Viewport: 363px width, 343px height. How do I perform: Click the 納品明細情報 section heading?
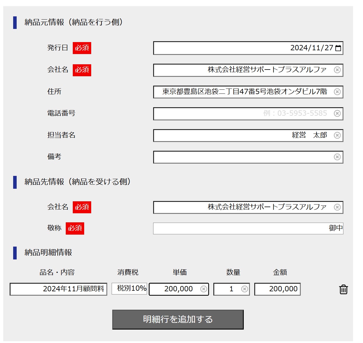[48, 252]
